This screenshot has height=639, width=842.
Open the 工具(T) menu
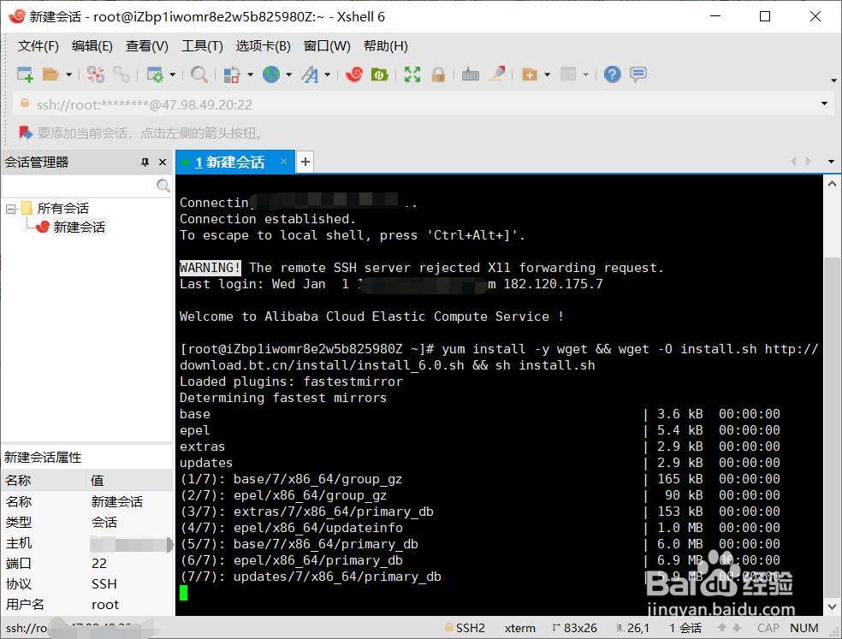click(x=202, y=46)
